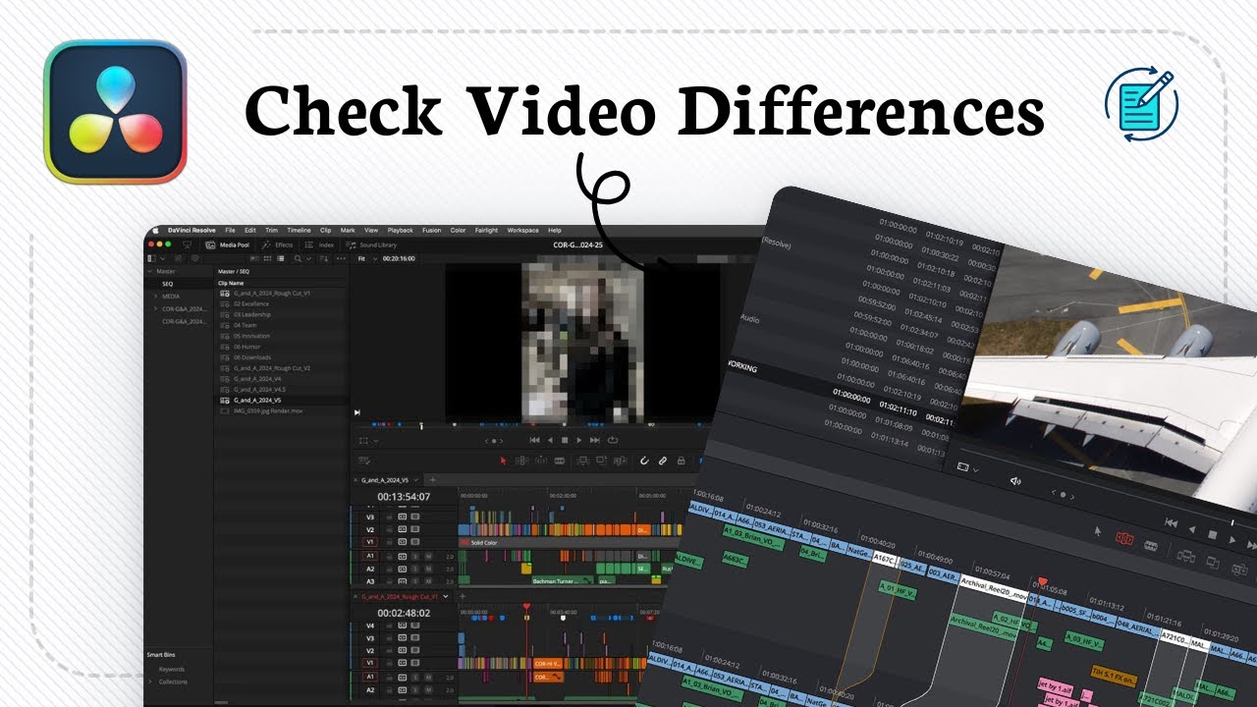Solo the A1 track in upper timeline
1257x707 pixels.
point(415,556)
